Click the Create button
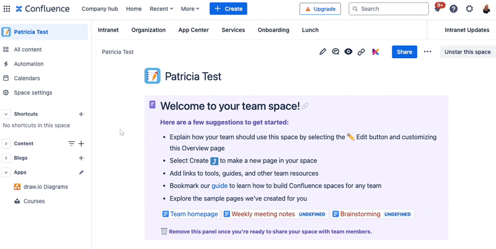Screen dimensions: 496x249 click(x=228, y=9)
